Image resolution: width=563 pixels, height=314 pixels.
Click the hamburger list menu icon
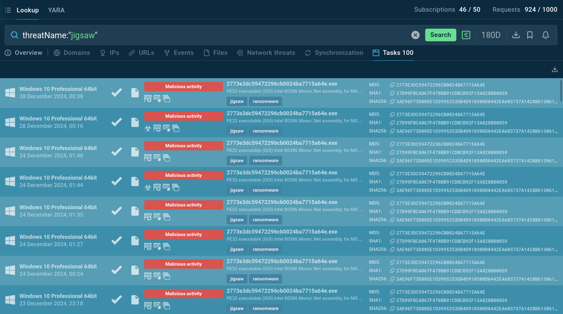pyautogui.click(x=8, y=10)
